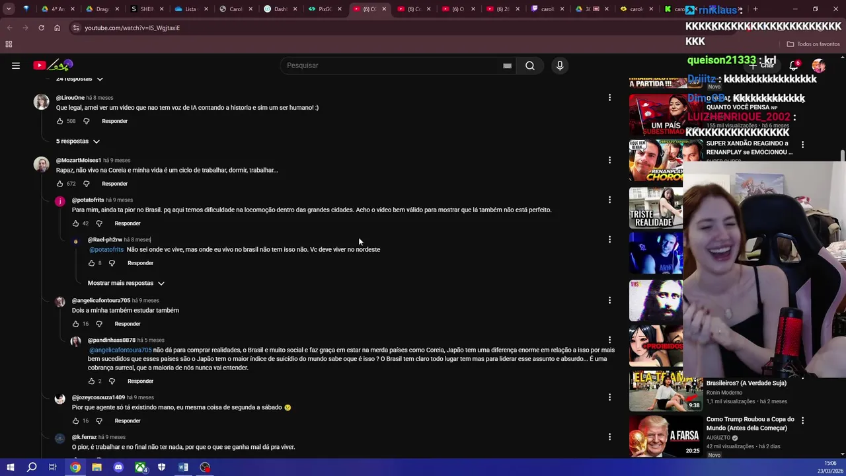Dislike the @pandinhass8878 reply
Screen dimensions: 846x476
click(x=112, y=381)
